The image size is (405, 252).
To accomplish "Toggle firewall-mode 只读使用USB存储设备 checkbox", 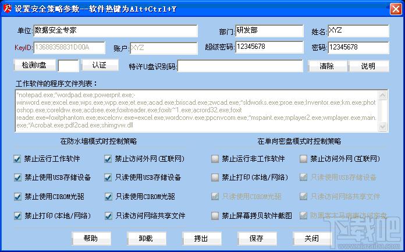I will [x=108, y=178].
